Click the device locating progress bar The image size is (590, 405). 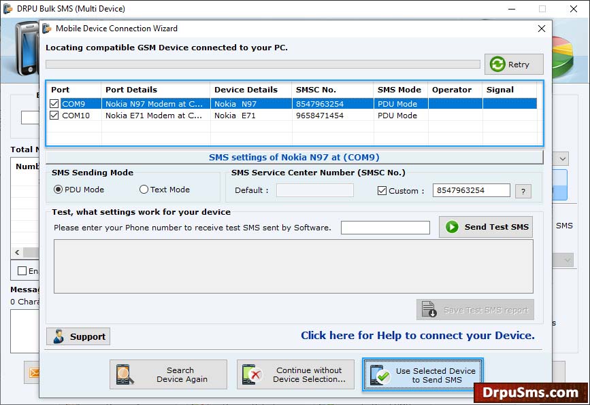[263, 65]
